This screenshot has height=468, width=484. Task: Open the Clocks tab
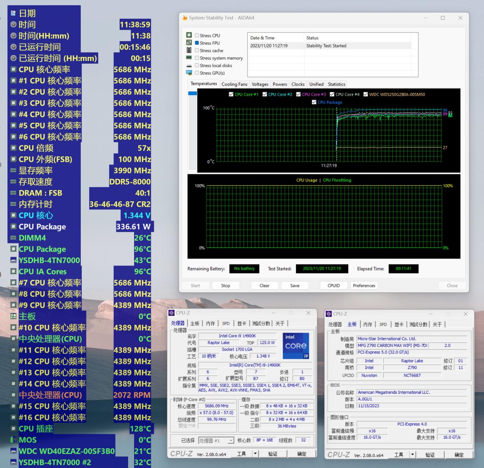[x=298, y=84]
